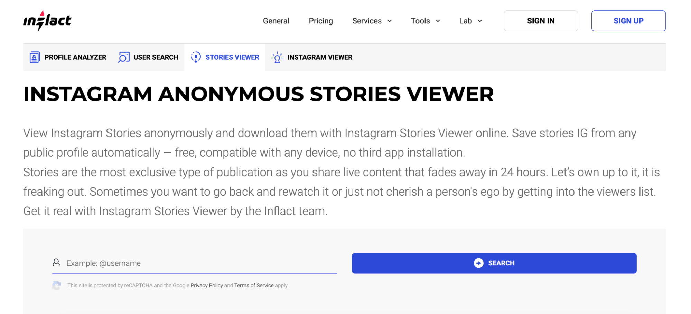Expand the Lab dropdown chevron
Screen dimensions: 691x314
(480, 21)
